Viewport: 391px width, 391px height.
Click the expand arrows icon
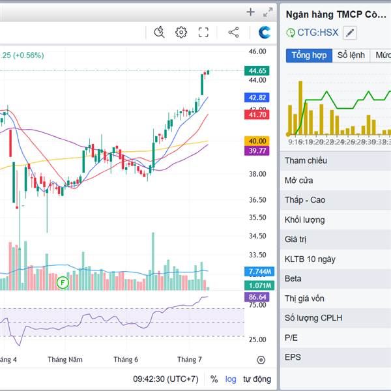(x=268, y=12)
